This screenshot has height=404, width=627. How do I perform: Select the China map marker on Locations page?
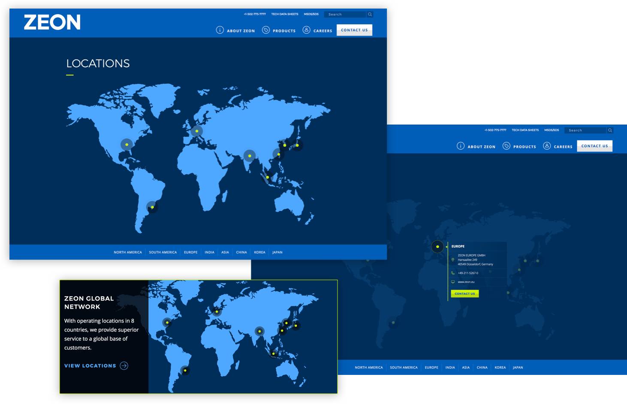(278, 154)
